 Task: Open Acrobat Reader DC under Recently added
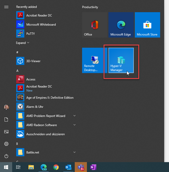coord(46,15)
